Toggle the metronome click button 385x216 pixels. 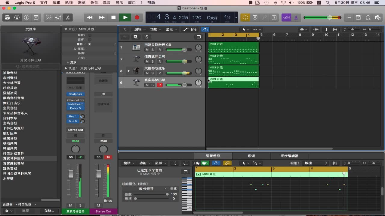point(296,17)
